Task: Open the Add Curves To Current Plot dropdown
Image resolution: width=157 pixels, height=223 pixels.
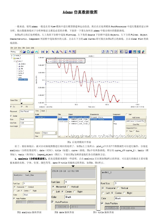Action: click(136, 121)
